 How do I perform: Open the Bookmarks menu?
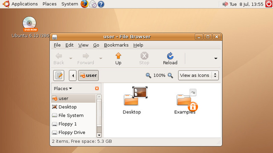pos(116,45)
